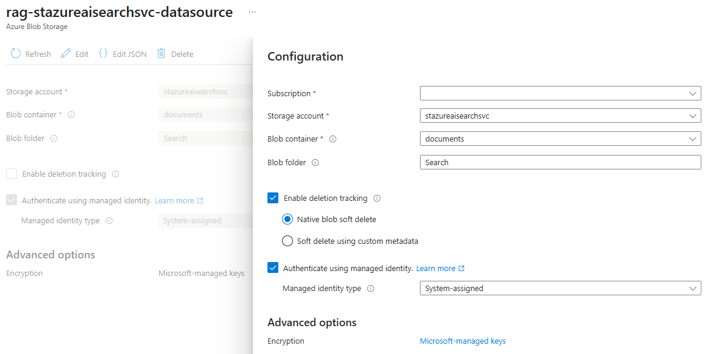Click the Microsoft-managed keys encryption link
Viewport: 708px width, 354px height.
coord(463,341)
